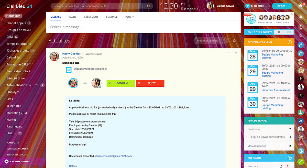Reject the business trip request
The image size is (307, 168).
coord(150,83)
